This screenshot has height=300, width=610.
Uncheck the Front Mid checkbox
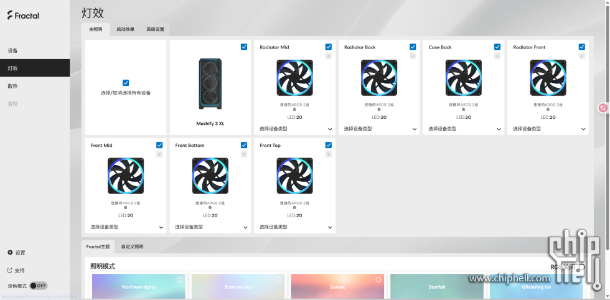(x=159, y=145)
